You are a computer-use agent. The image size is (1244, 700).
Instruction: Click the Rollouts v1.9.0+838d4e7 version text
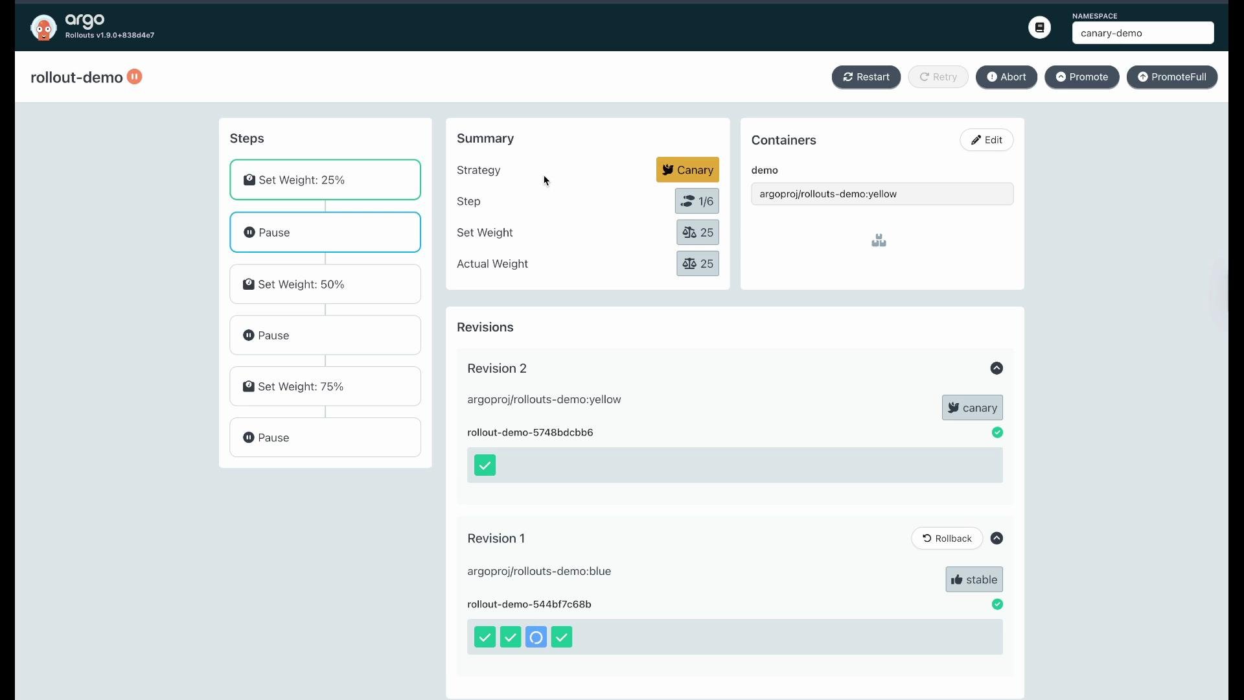click(109, 35)
